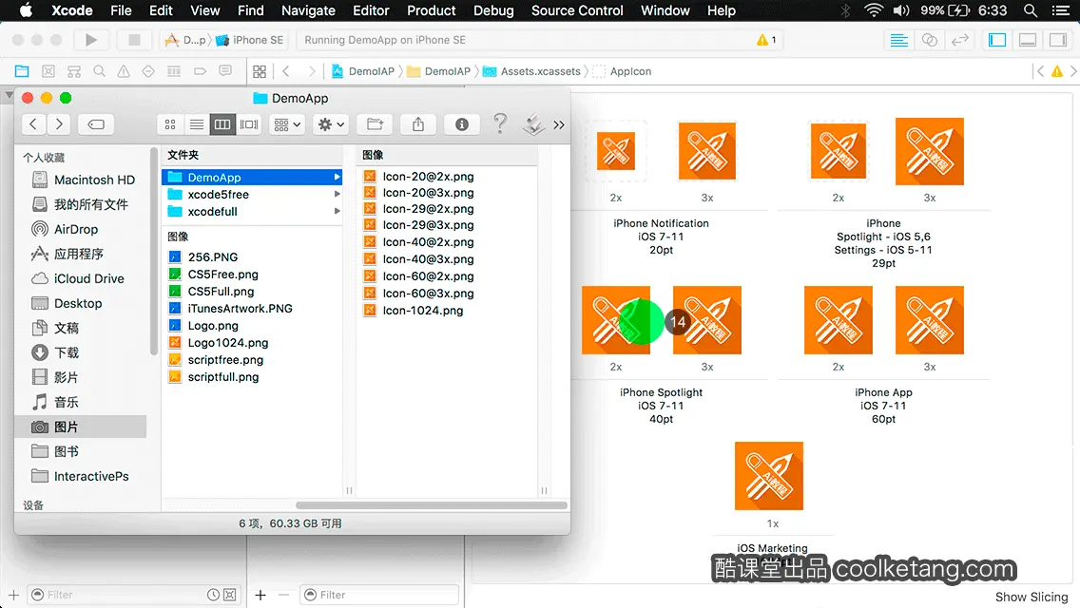Screen dimensions: 1080x608
Task: Switch Finder to column view
Action: click(222, 124)
